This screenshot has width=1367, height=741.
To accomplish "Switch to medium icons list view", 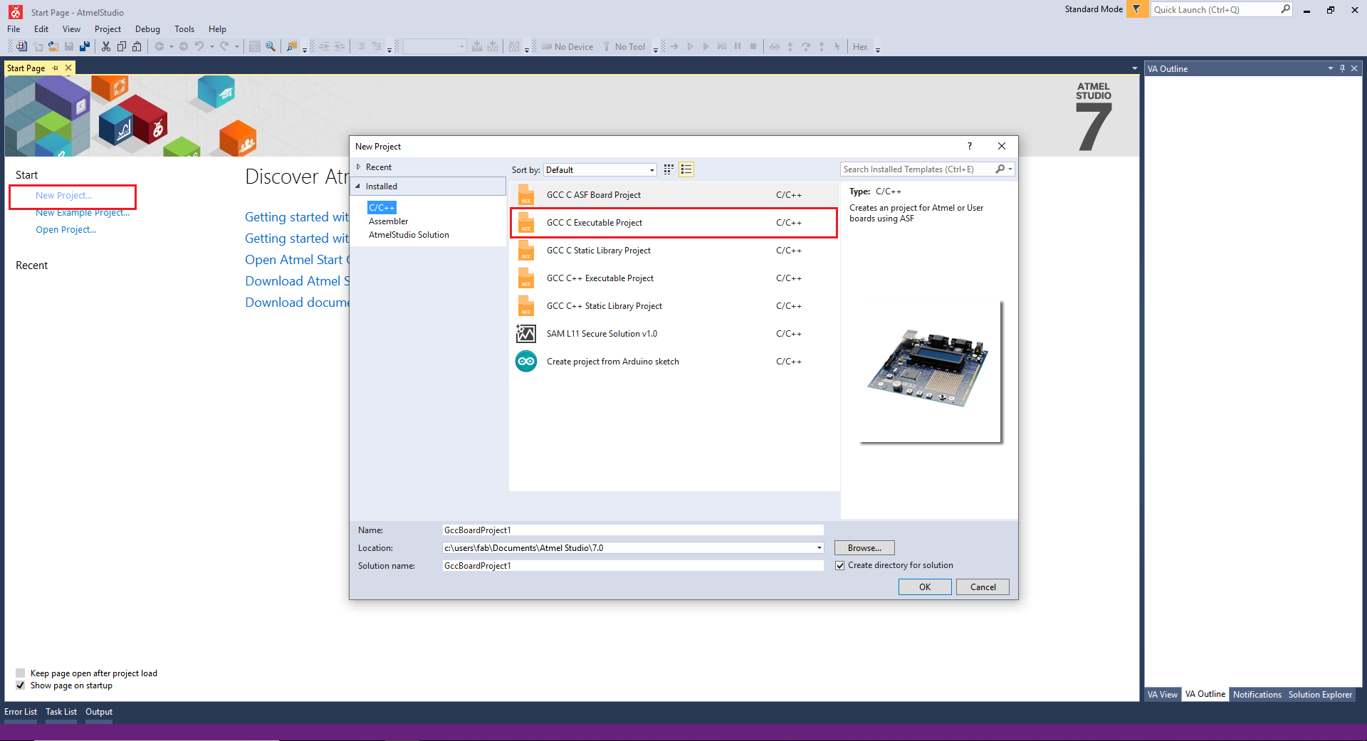I will click(686, 169).
